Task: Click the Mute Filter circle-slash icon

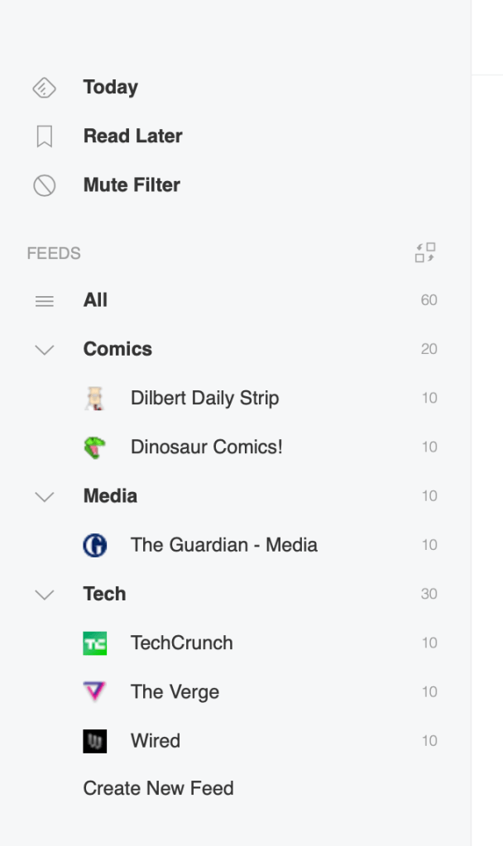Action: click(45, 185)
